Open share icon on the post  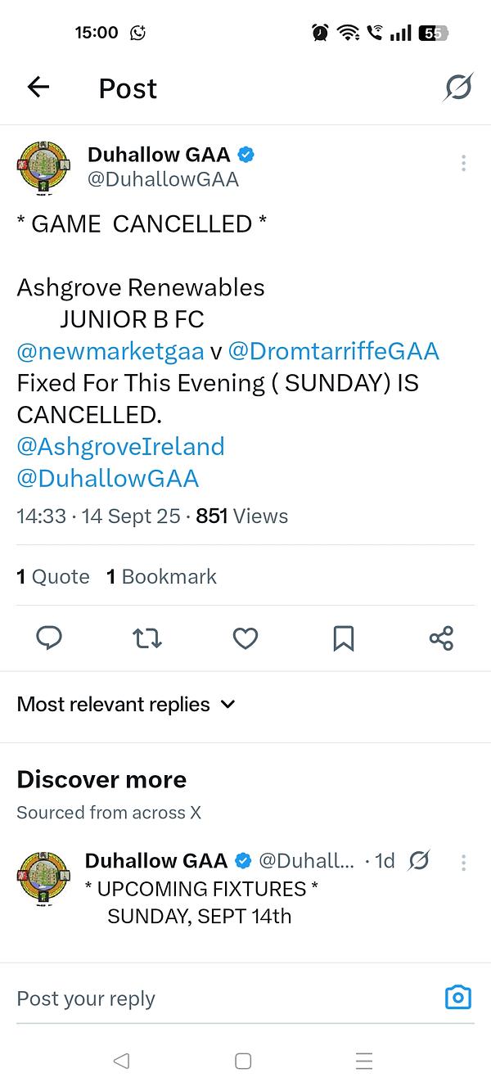(441, 638)
